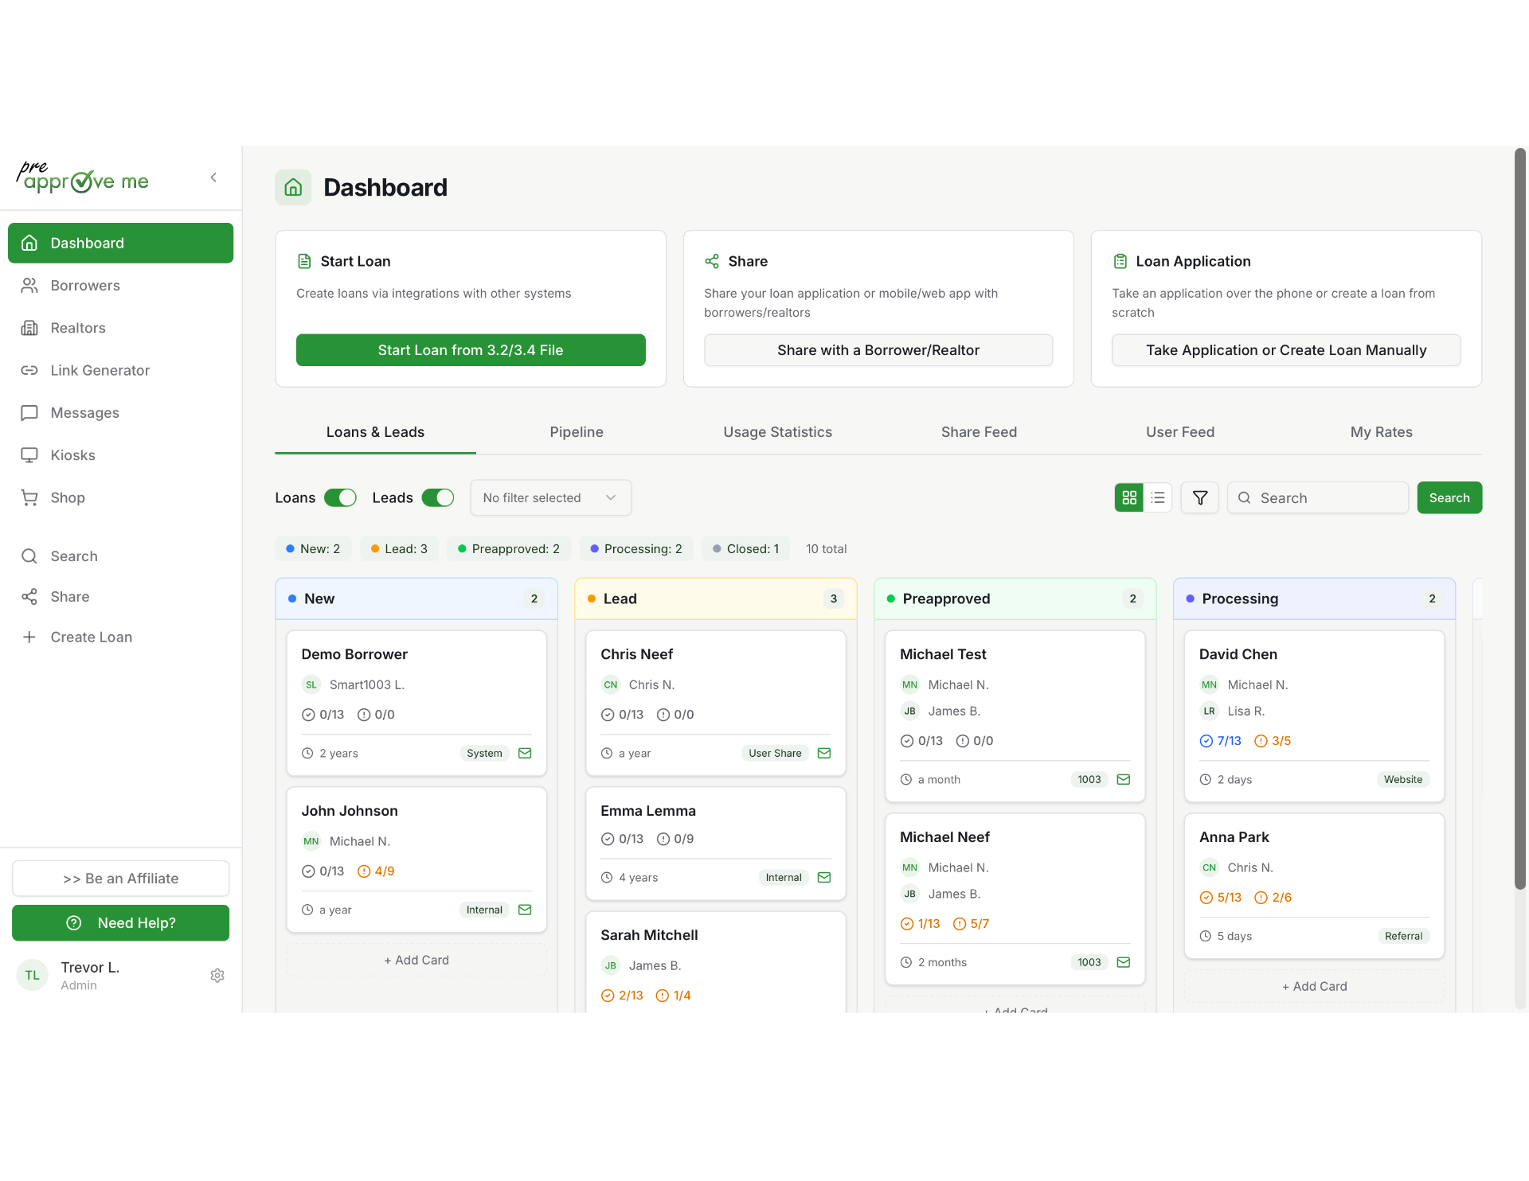Click the preapprove me logo
Screen dimensions: 1529x1181
[83, 177]
